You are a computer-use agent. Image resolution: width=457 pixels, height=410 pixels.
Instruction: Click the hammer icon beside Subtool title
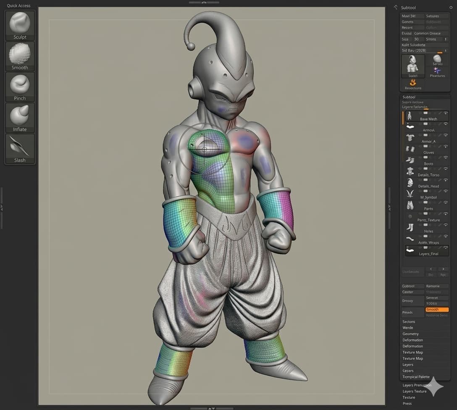point(396,7)
